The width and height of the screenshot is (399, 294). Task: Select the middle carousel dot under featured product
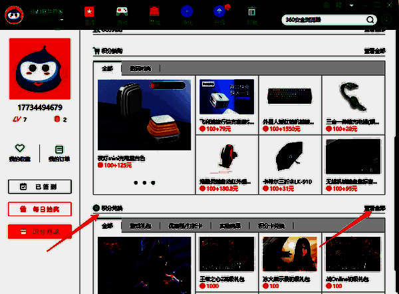pos(144,182)
